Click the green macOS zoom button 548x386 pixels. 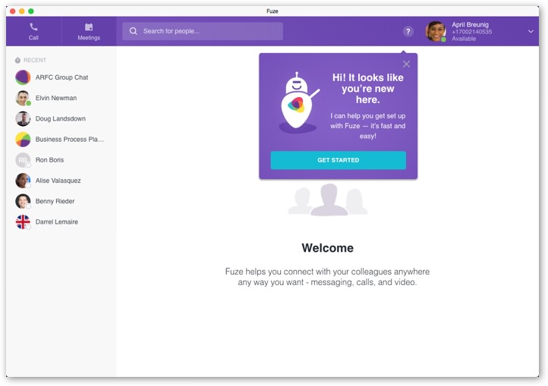pos(31,11)
